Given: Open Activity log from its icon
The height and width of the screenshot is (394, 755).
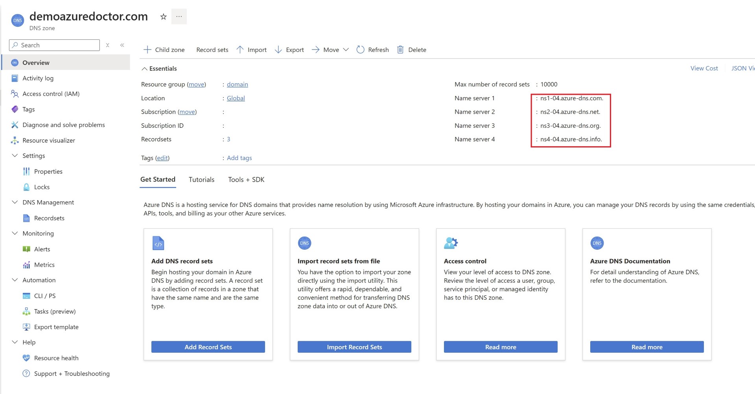Looking at the screenshot, I should pyautogui.click(x=15, y=78).
